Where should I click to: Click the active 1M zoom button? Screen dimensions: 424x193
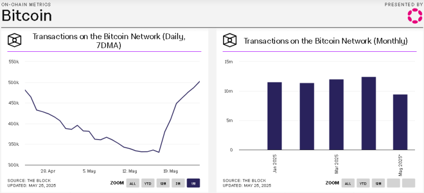(x=193, y=183)
